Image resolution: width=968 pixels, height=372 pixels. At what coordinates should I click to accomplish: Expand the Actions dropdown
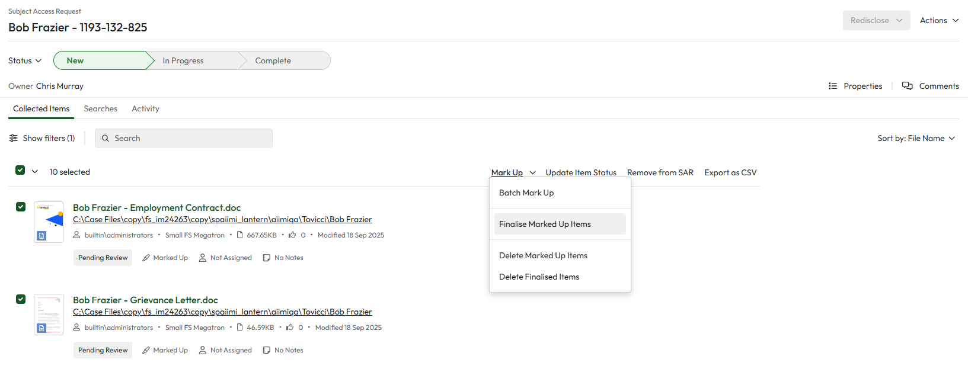939,20
